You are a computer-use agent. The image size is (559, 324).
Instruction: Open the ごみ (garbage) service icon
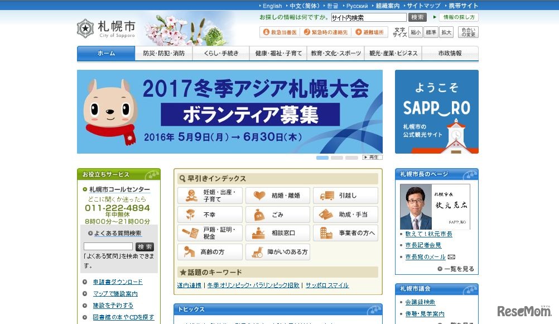tap(260, 214)
